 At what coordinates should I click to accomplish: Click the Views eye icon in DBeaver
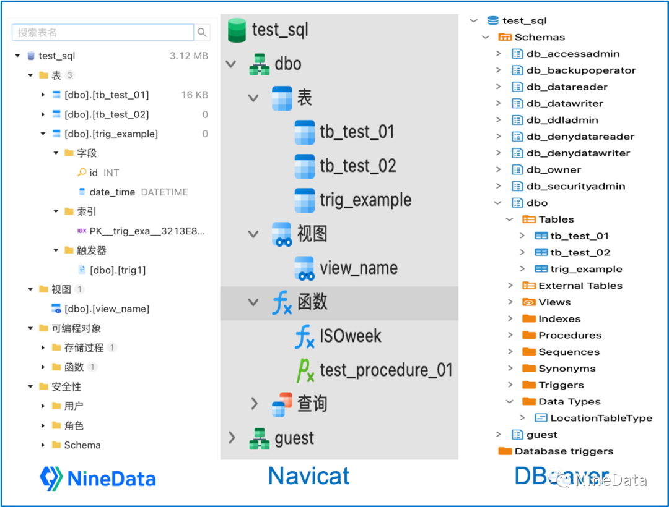click(529, 302)
